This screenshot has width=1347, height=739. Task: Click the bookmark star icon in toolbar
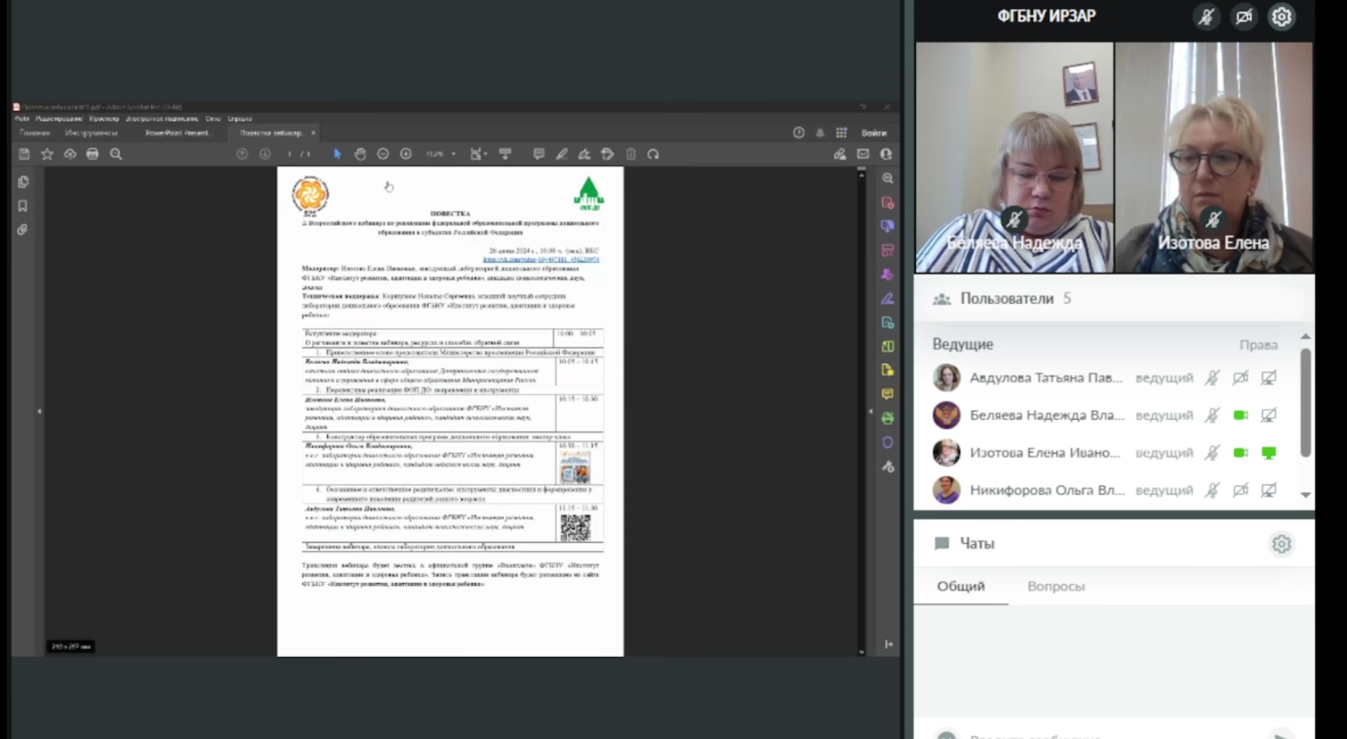pyautogui.click(x=47, y=154)
